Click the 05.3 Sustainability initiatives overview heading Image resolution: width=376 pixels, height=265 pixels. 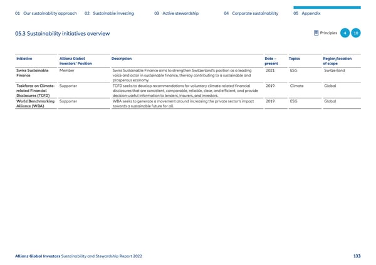click(62, 33)
